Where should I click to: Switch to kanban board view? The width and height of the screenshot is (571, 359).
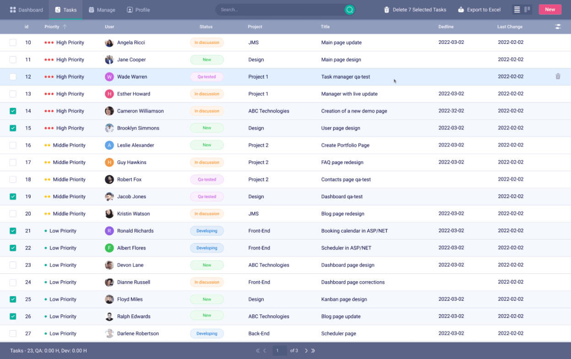[527, 9]
